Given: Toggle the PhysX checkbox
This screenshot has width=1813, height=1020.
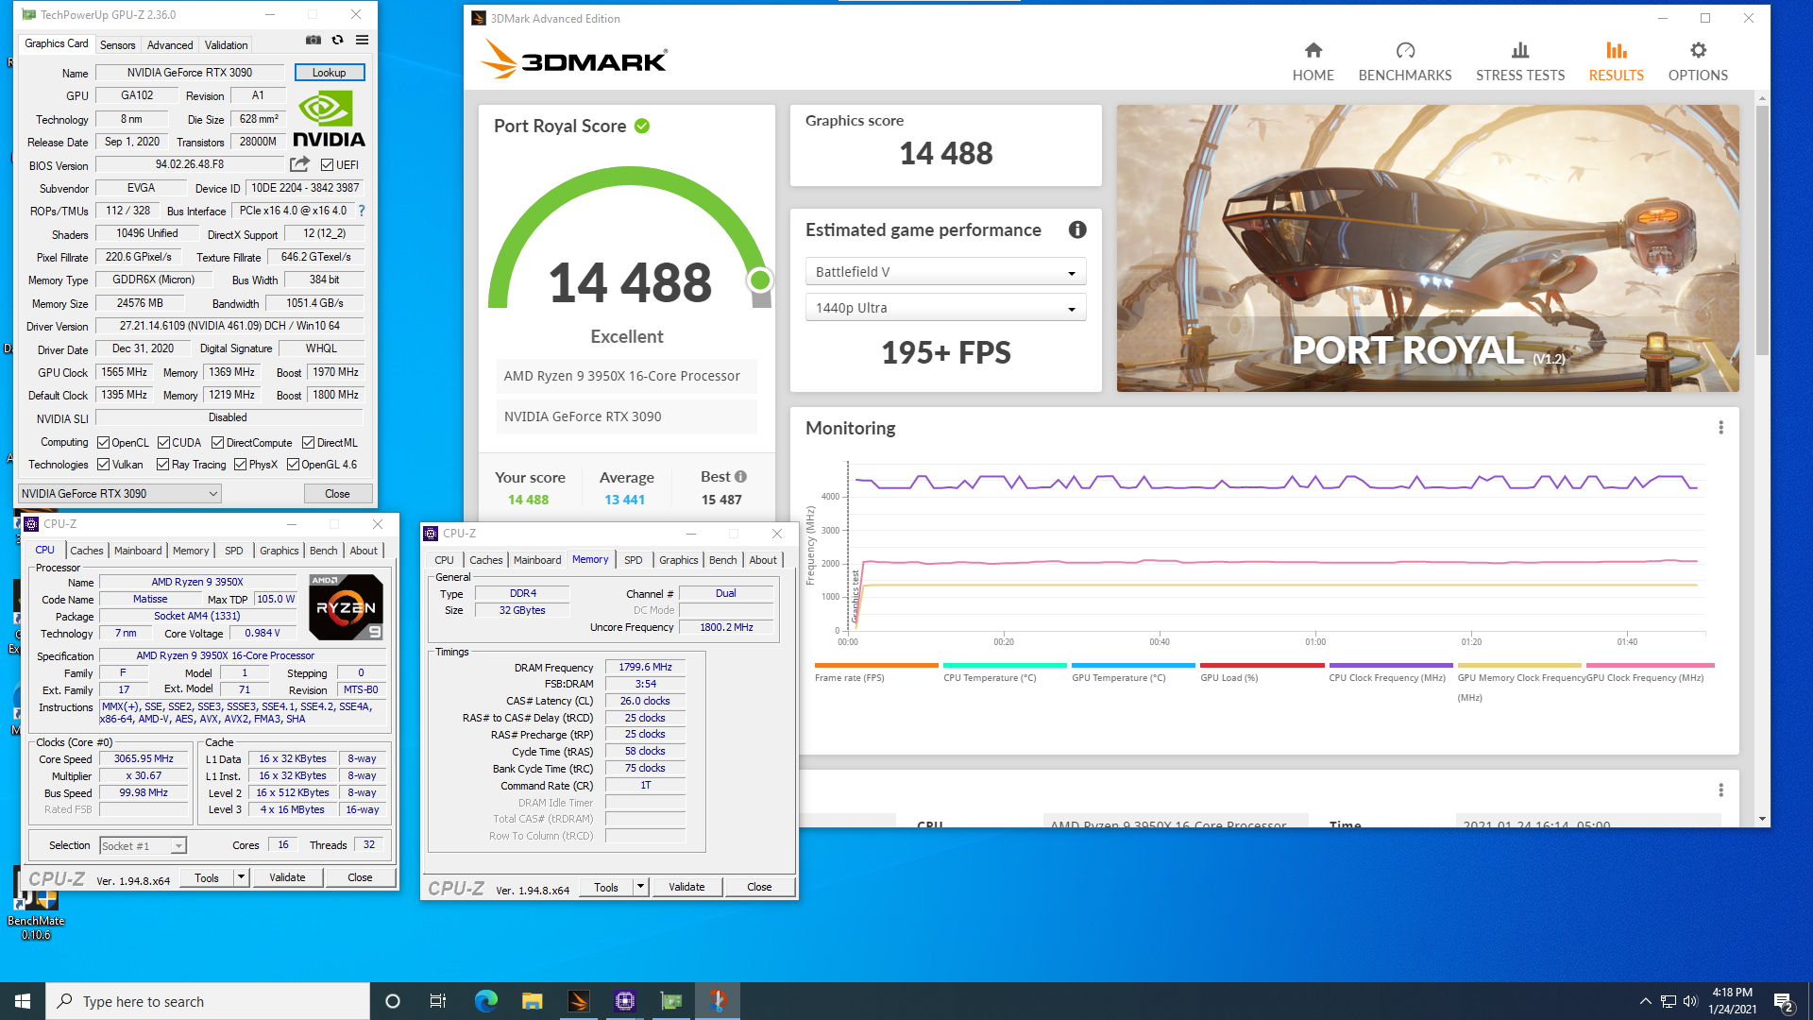Looking at the screenshot, I should tap(241, 465).
